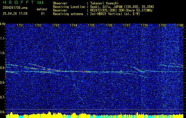Click the 'Receiver' label

pyautogui.click(x=60, y=10)
